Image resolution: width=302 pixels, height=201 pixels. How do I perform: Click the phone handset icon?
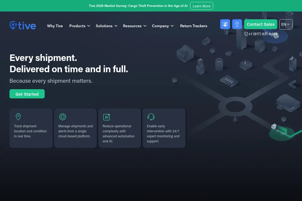coord(246,34)
